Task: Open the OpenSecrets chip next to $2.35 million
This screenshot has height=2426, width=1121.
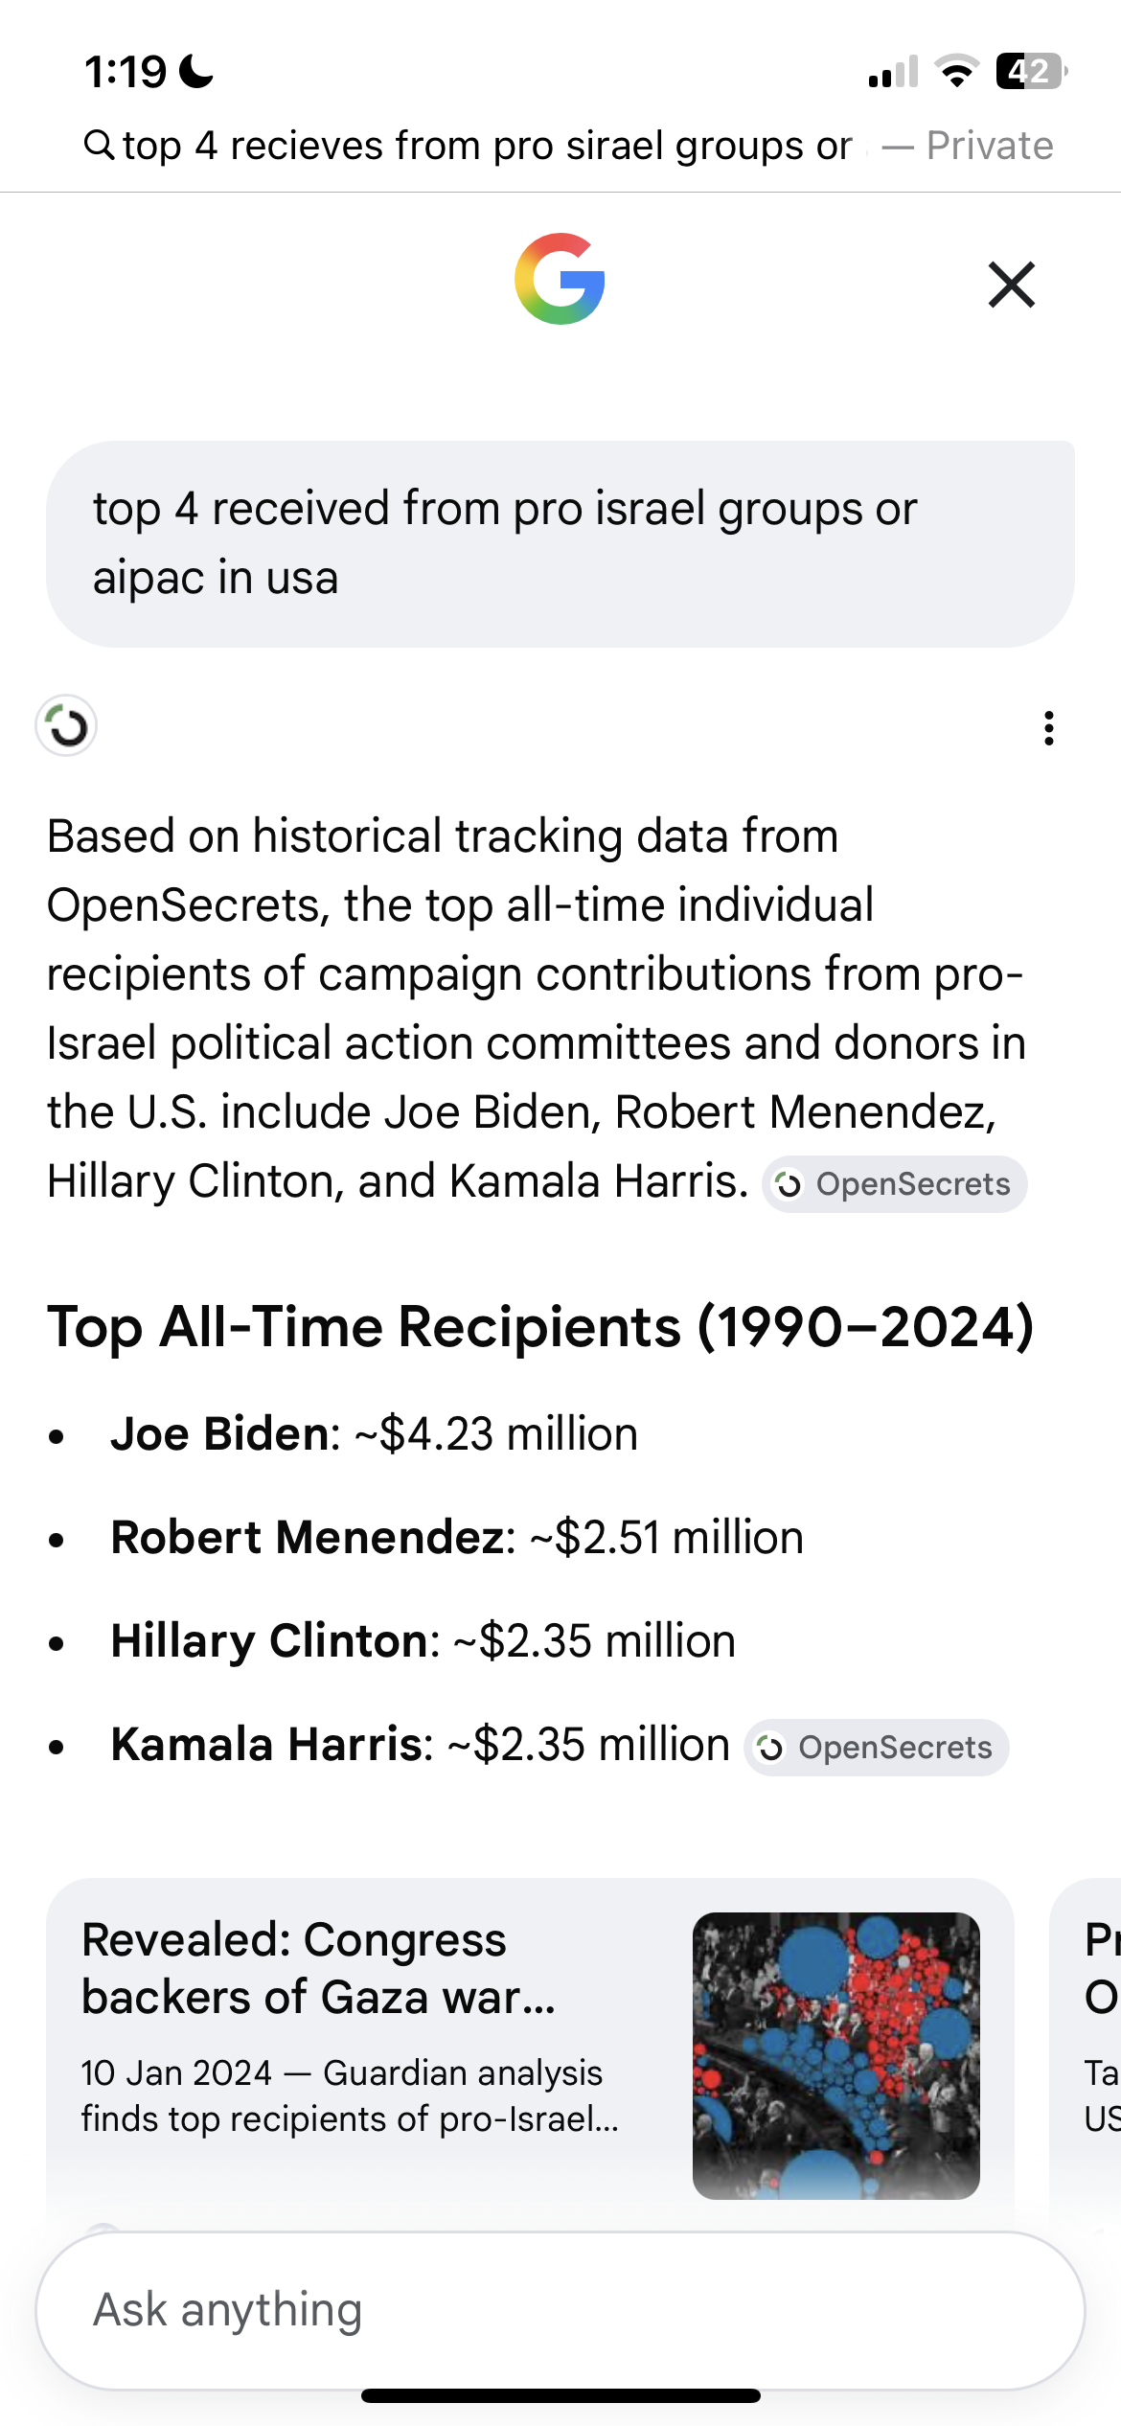Action: tap(877, 1748)
